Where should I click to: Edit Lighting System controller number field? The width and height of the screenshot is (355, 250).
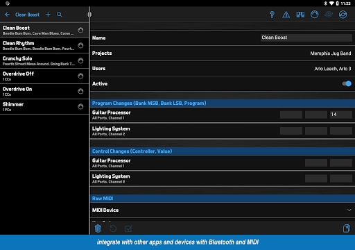(x=316, y=178)
